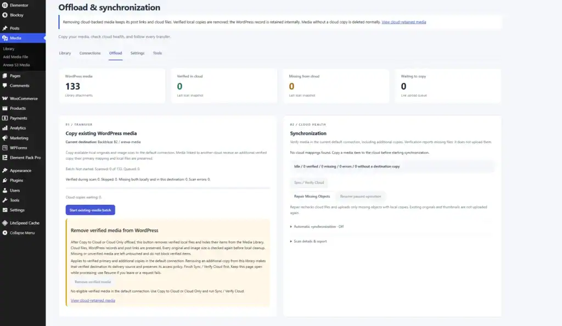Click the Remove verified media button
Image resolution: width=562 pixels, height=326 pixels.
[x=93, y=282]
